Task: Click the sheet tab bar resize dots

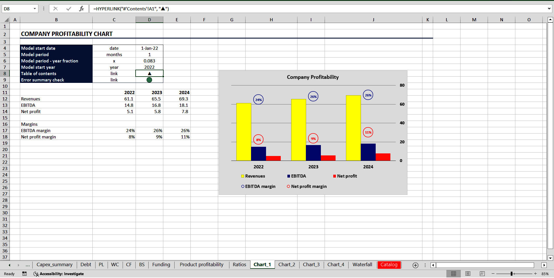Action: 425,265
